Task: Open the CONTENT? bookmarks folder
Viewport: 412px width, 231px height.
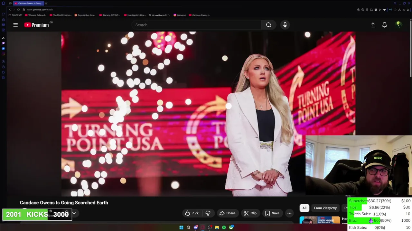Action: tap(15, 15)
